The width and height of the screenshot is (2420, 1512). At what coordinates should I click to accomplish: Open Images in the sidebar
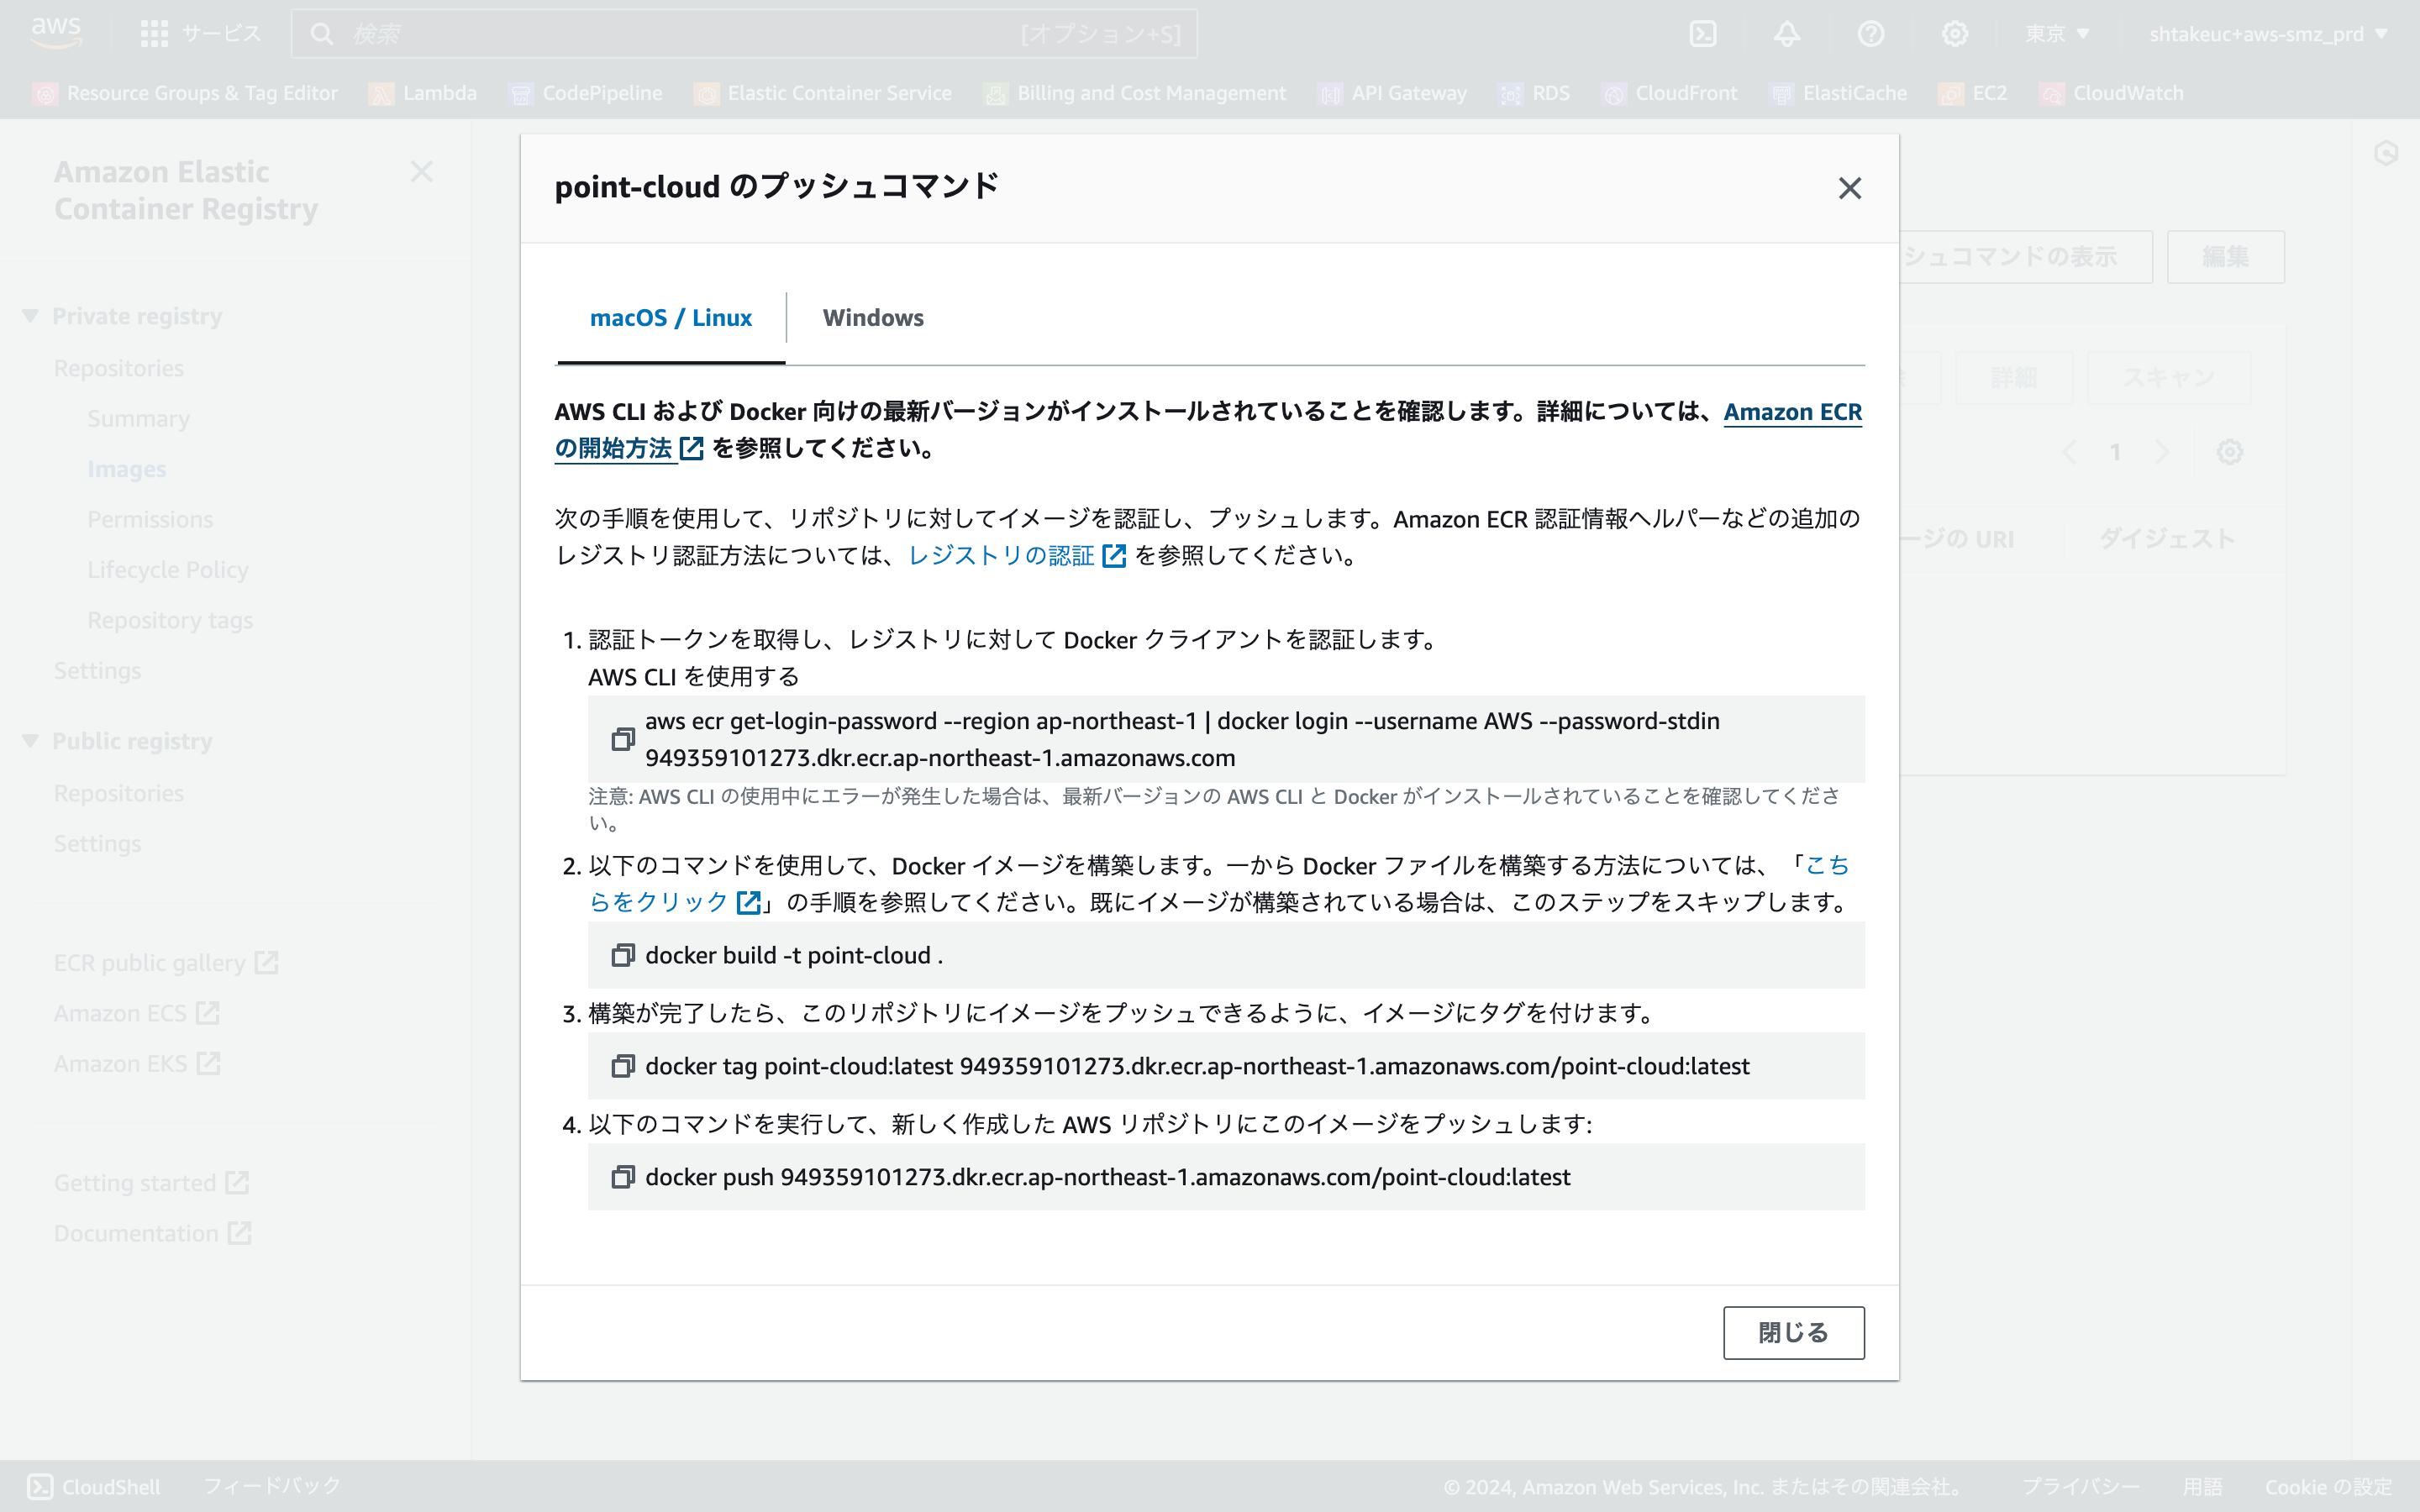point(127,469)
